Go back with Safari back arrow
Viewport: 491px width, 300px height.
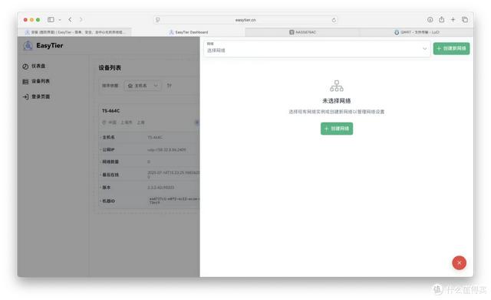coord(70,20)
